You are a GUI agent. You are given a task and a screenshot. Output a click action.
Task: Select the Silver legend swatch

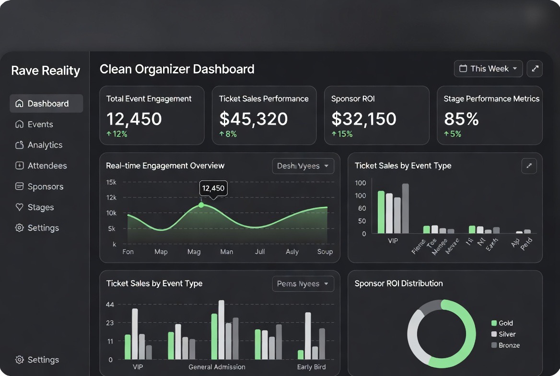pyautogui.click(x=494, y=334)
